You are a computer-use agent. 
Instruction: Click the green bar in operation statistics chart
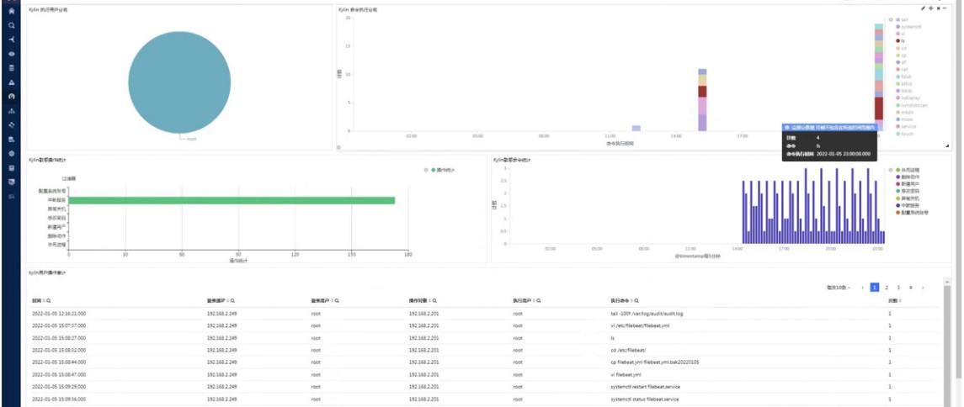click(232, 200)
